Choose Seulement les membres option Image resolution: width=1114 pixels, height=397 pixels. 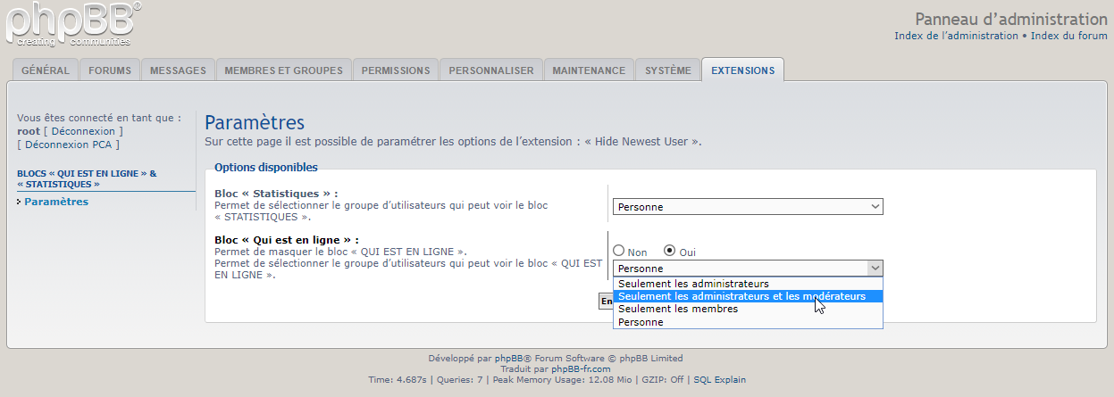(x=678, y=309)
